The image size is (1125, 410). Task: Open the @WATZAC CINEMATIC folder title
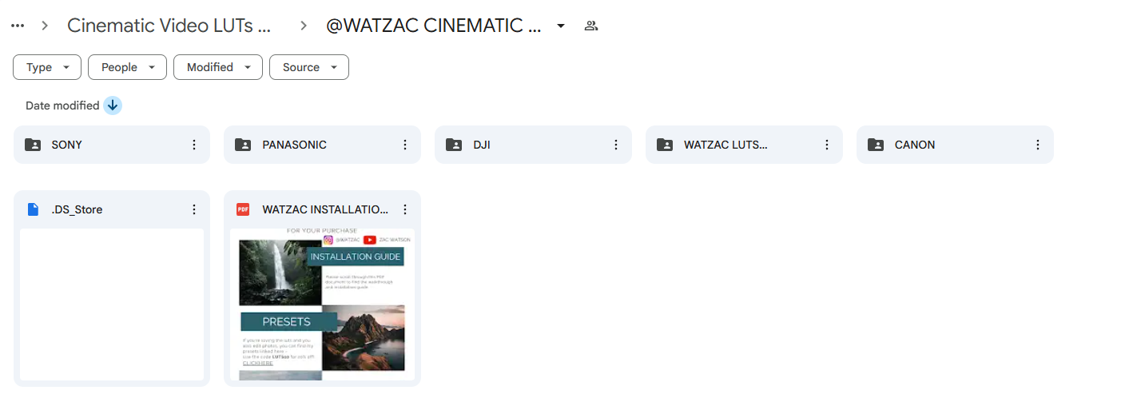(434, 26)
